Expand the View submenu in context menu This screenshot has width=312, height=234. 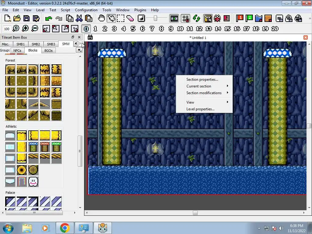click(204, 102)
